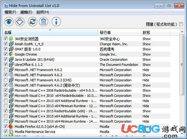
Task: Click icon of Visual C++ 2013 x64 Minimum Runtime
Action: coord(11,106)
